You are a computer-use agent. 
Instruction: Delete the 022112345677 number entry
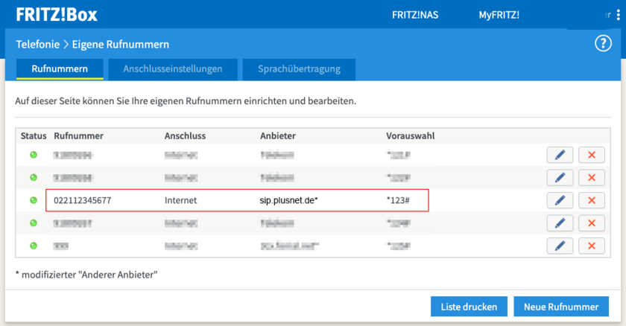pos(592,200)
